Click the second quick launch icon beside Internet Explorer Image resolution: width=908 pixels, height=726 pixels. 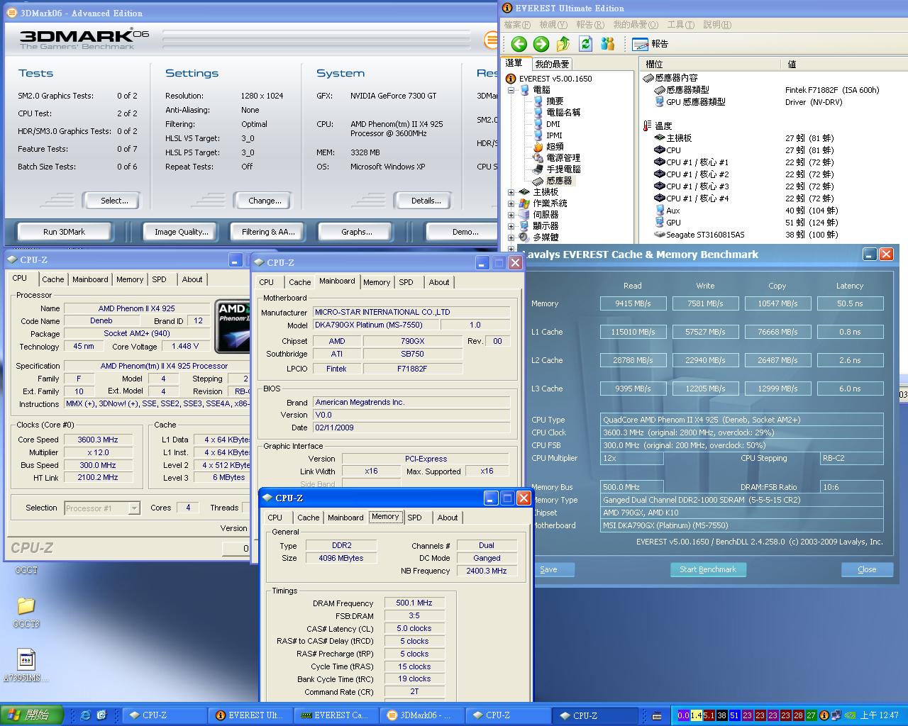pos(101,715)
